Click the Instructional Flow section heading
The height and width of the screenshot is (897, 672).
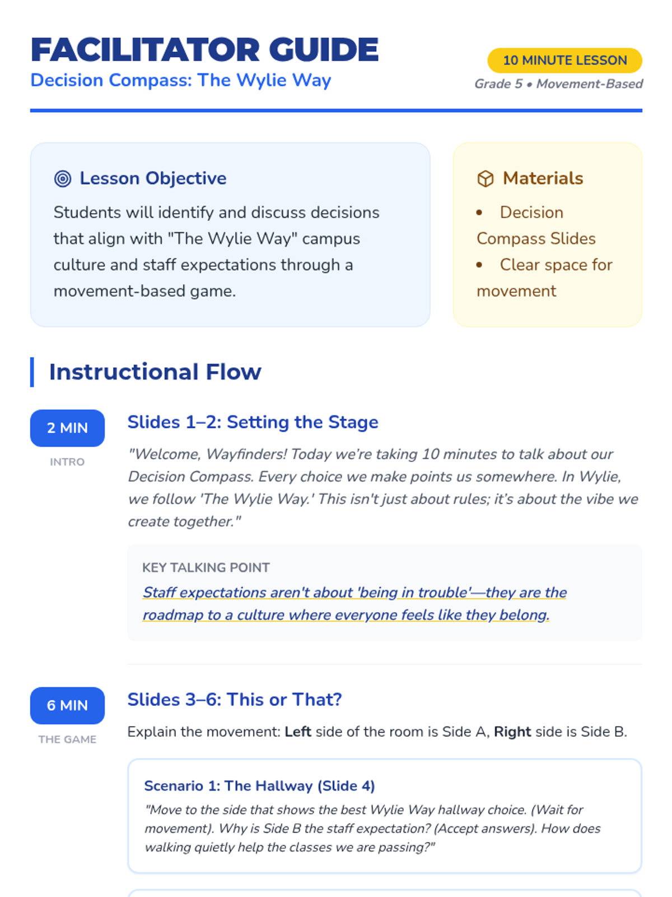point(155,372)
